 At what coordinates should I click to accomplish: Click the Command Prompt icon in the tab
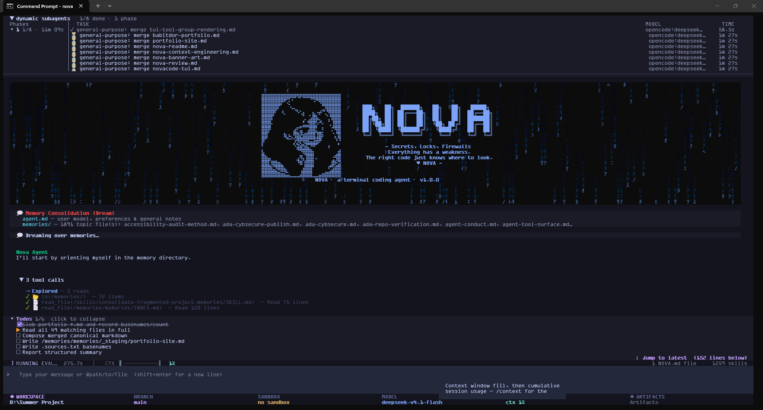[x=10, y=6]
